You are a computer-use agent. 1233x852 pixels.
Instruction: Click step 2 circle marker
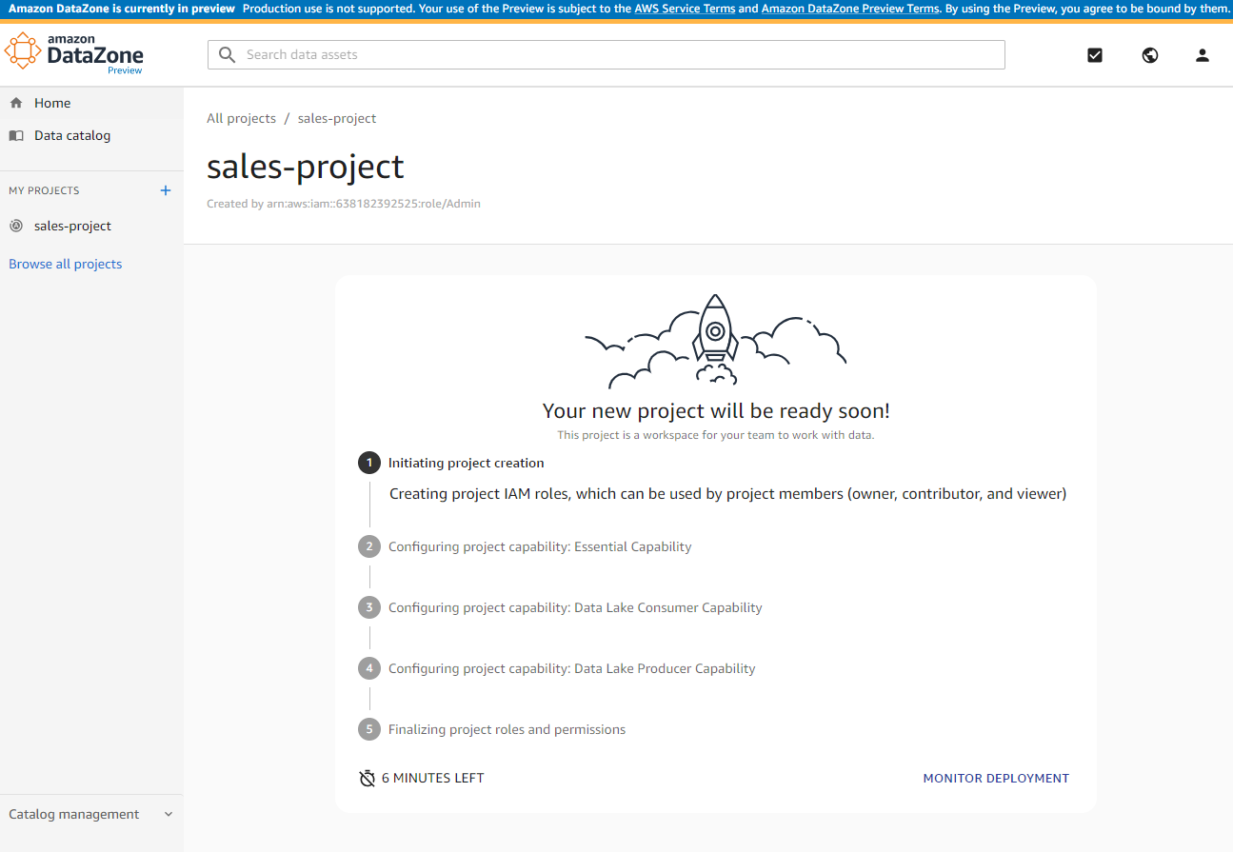[x=369, y=546]
